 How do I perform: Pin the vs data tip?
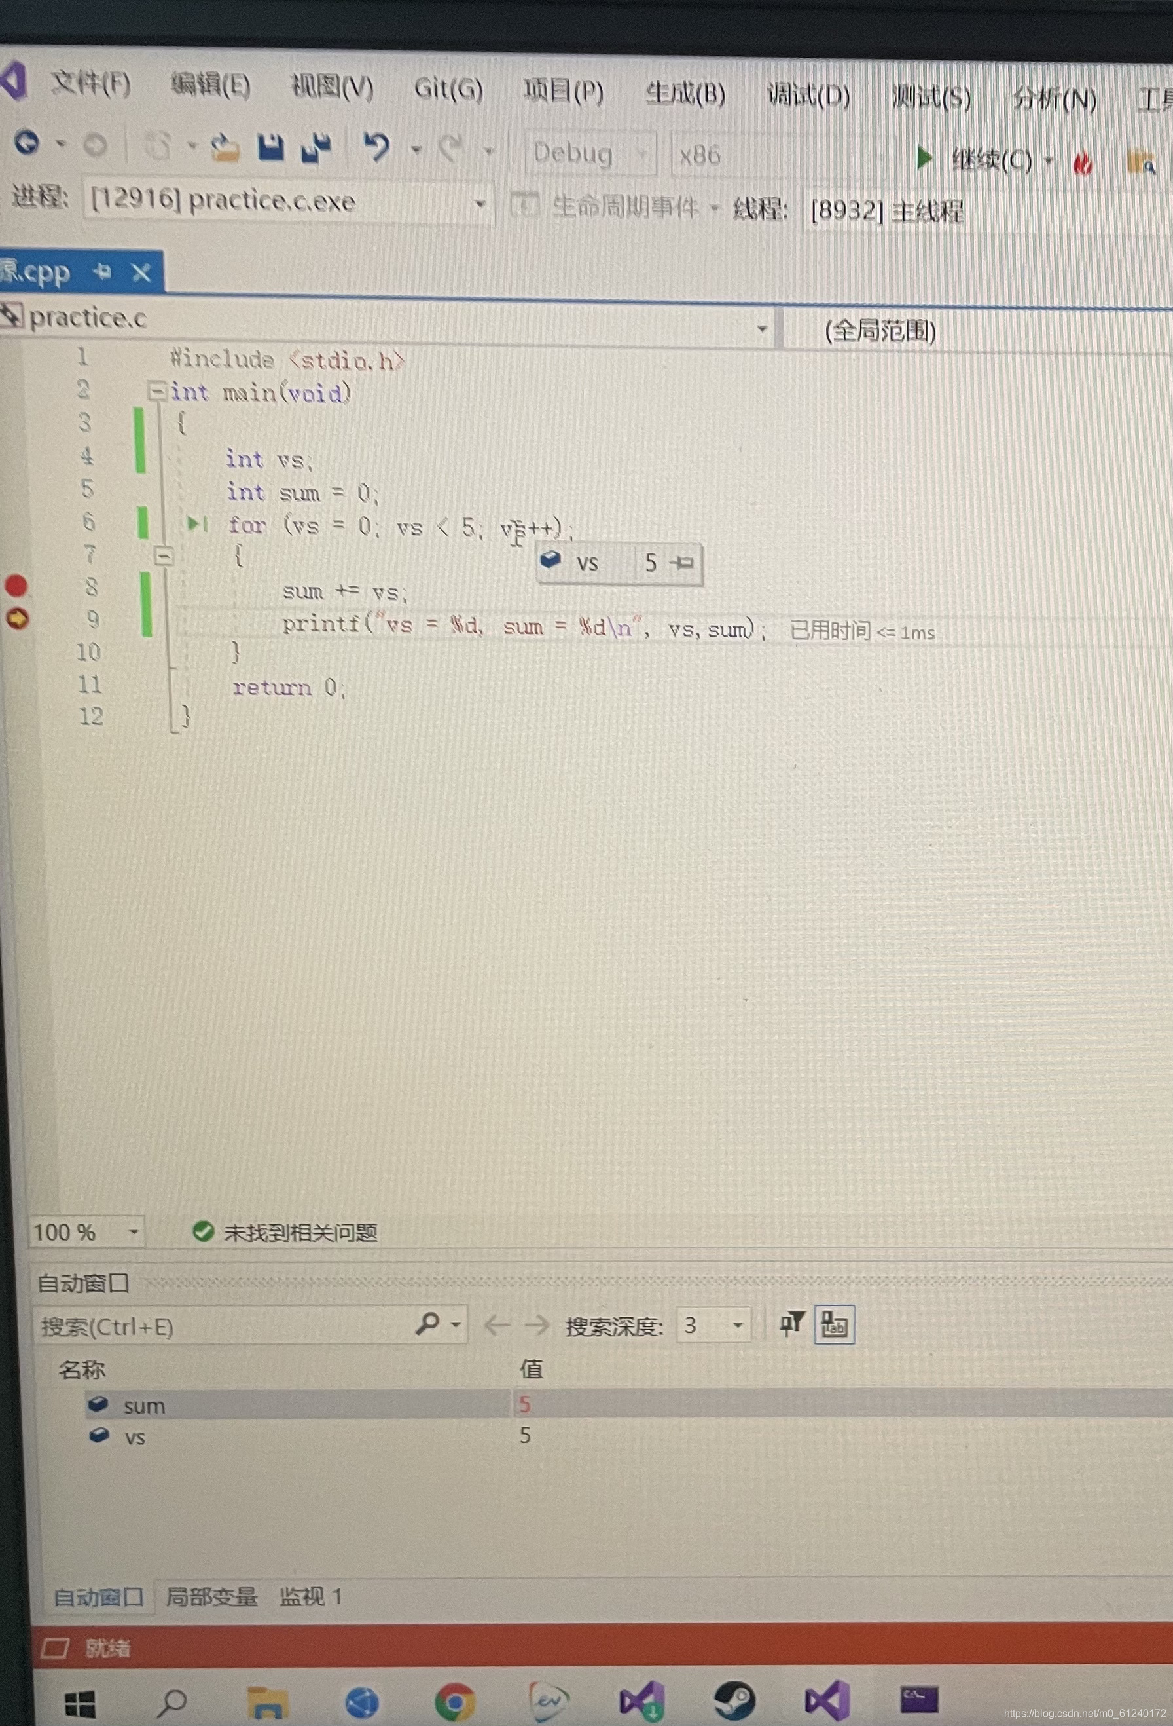tap(681, 563)
